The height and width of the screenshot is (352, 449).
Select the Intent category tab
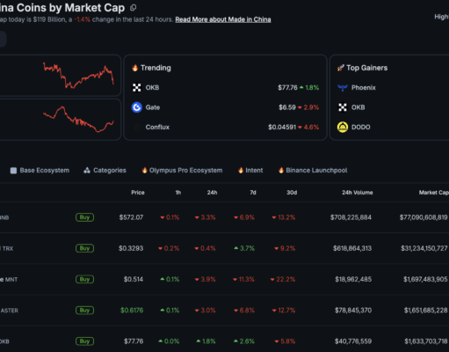(250, 170)
